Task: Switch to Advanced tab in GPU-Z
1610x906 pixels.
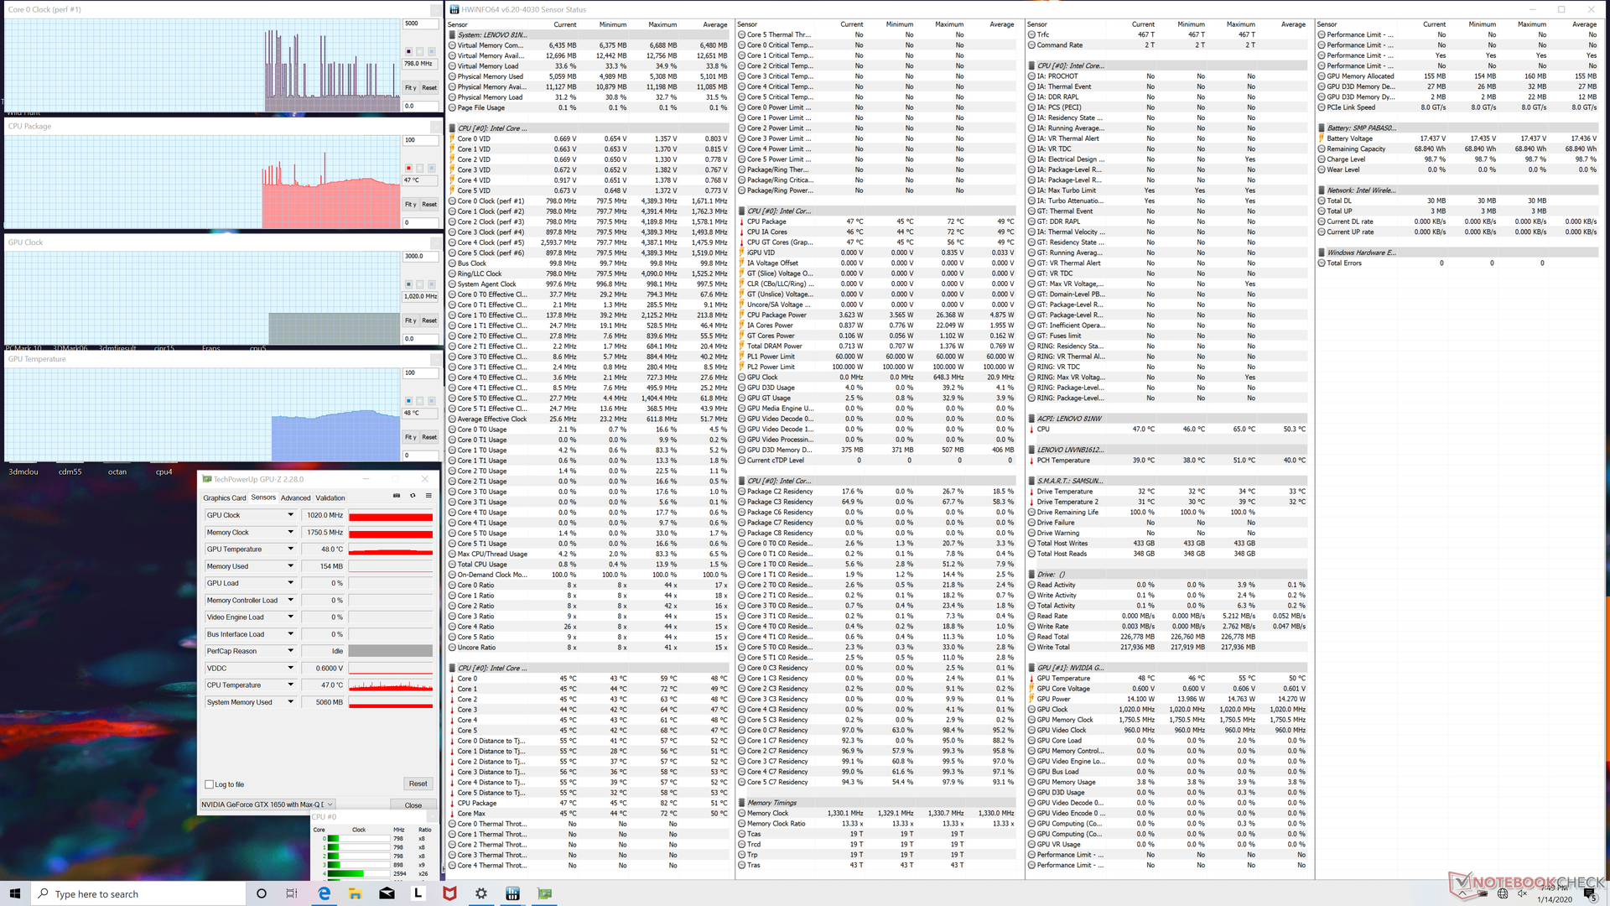Action: (x=295, y=497)
